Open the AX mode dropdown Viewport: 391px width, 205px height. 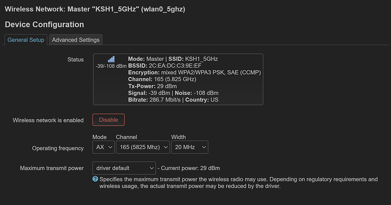[x=103, y=147]
